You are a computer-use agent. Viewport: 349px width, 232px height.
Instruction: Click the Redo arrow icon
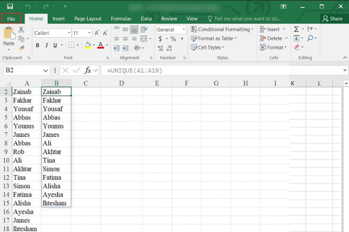46,6
